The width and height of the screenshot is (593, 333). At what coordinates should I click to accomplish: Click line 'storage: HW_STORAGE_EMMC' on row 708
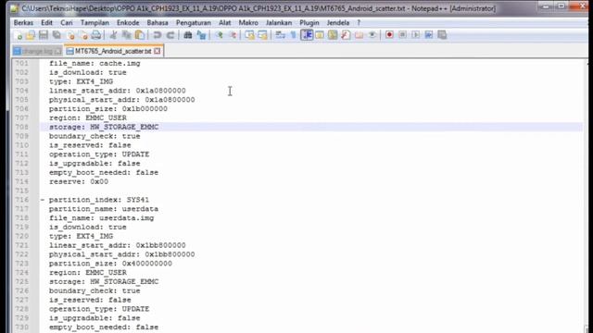[x=104, y=127]
